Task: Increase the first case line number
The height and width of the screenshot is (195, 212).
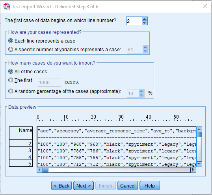Action: [x=145, y=19]
